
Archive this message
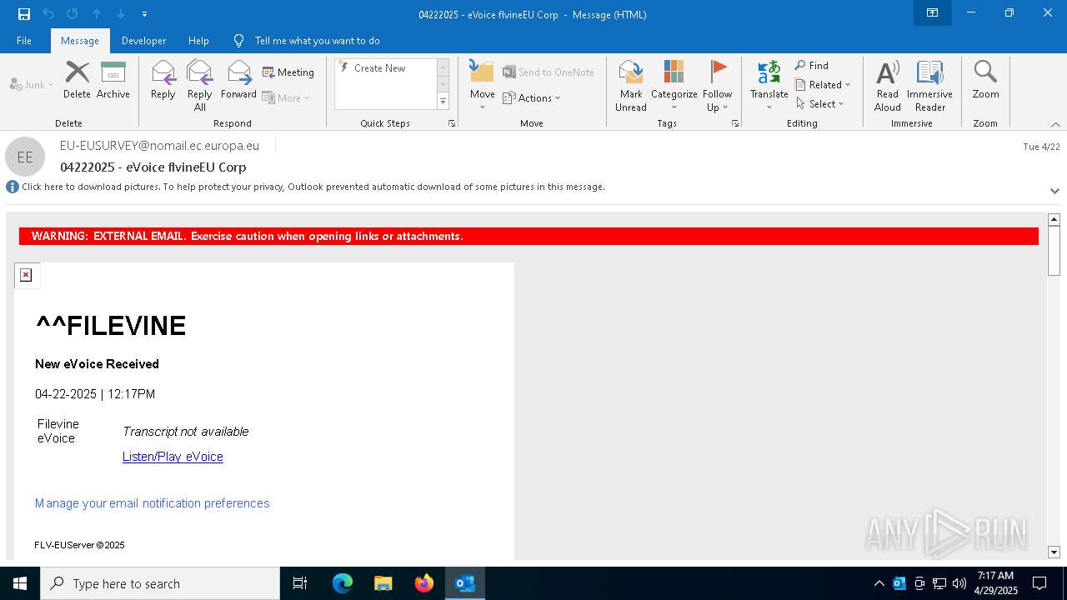tap(113, 80)
